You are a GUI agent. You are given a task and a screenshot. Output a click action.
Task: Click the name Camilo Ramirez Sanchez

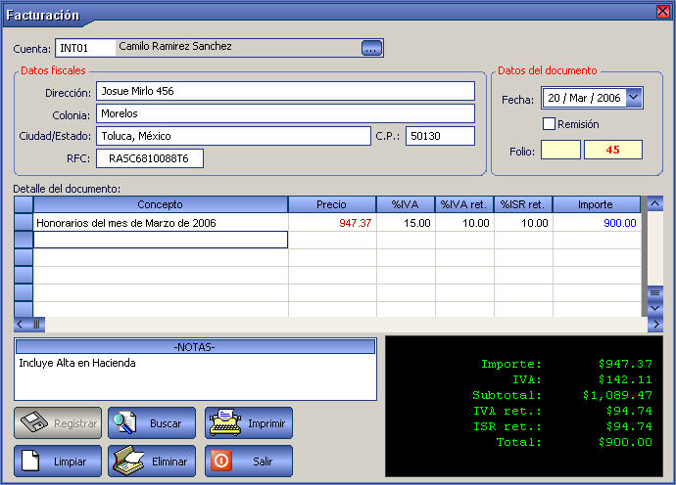(x=175, y=46)
